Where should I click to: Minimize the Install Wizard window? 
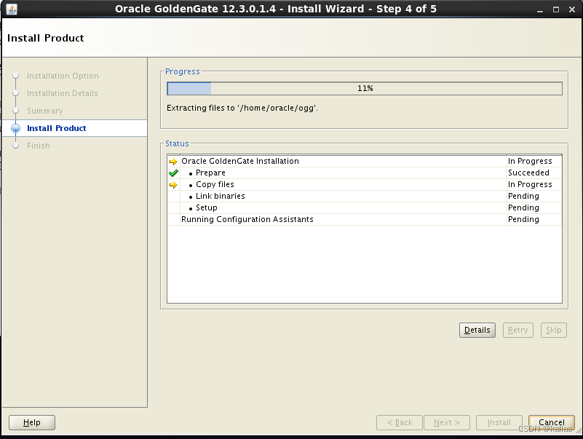540,9
